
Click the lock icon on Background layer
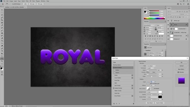pos(186,39)
